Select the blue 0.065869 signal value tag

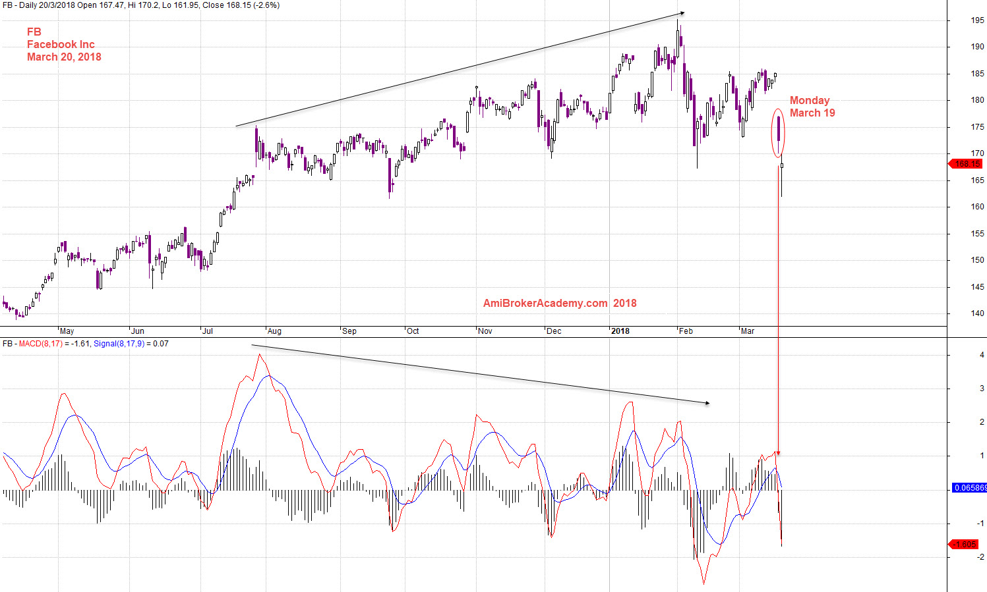click(969, 488)
